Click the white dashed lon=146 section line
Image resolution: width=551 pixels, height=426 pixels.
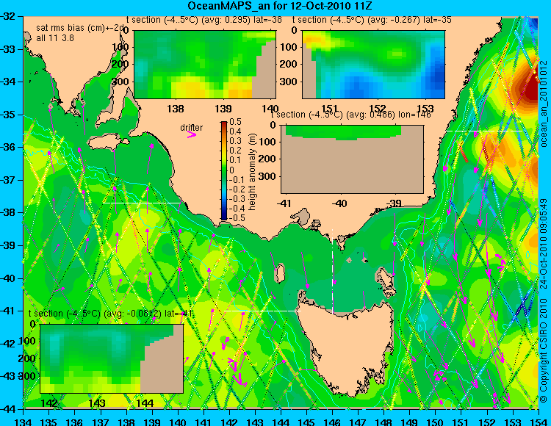coord(333,272)
